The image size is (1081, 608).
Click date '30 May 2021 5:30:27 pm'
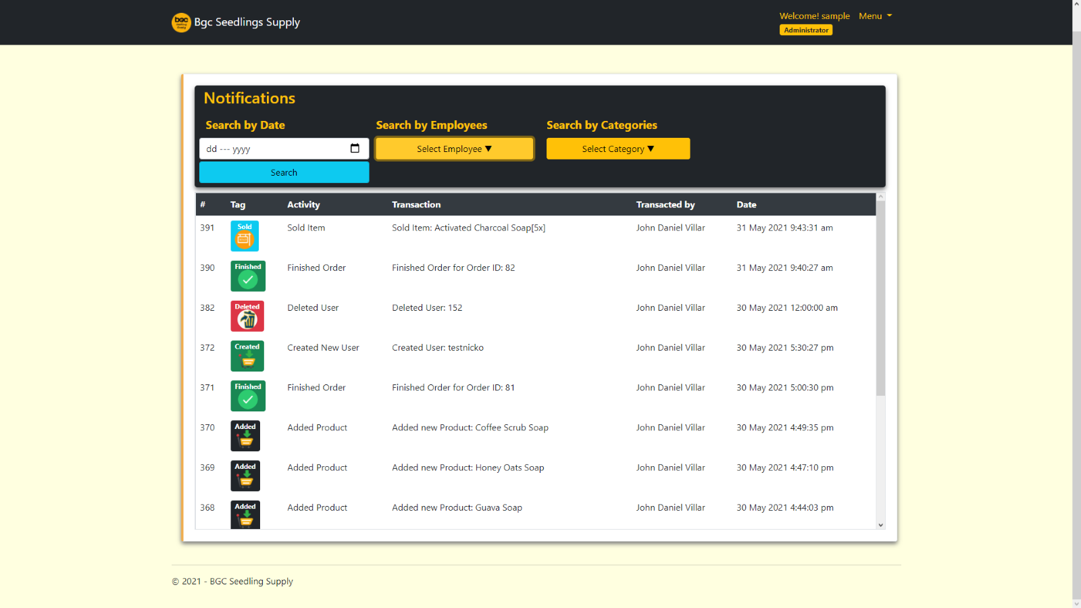click(x=785, y=347)
